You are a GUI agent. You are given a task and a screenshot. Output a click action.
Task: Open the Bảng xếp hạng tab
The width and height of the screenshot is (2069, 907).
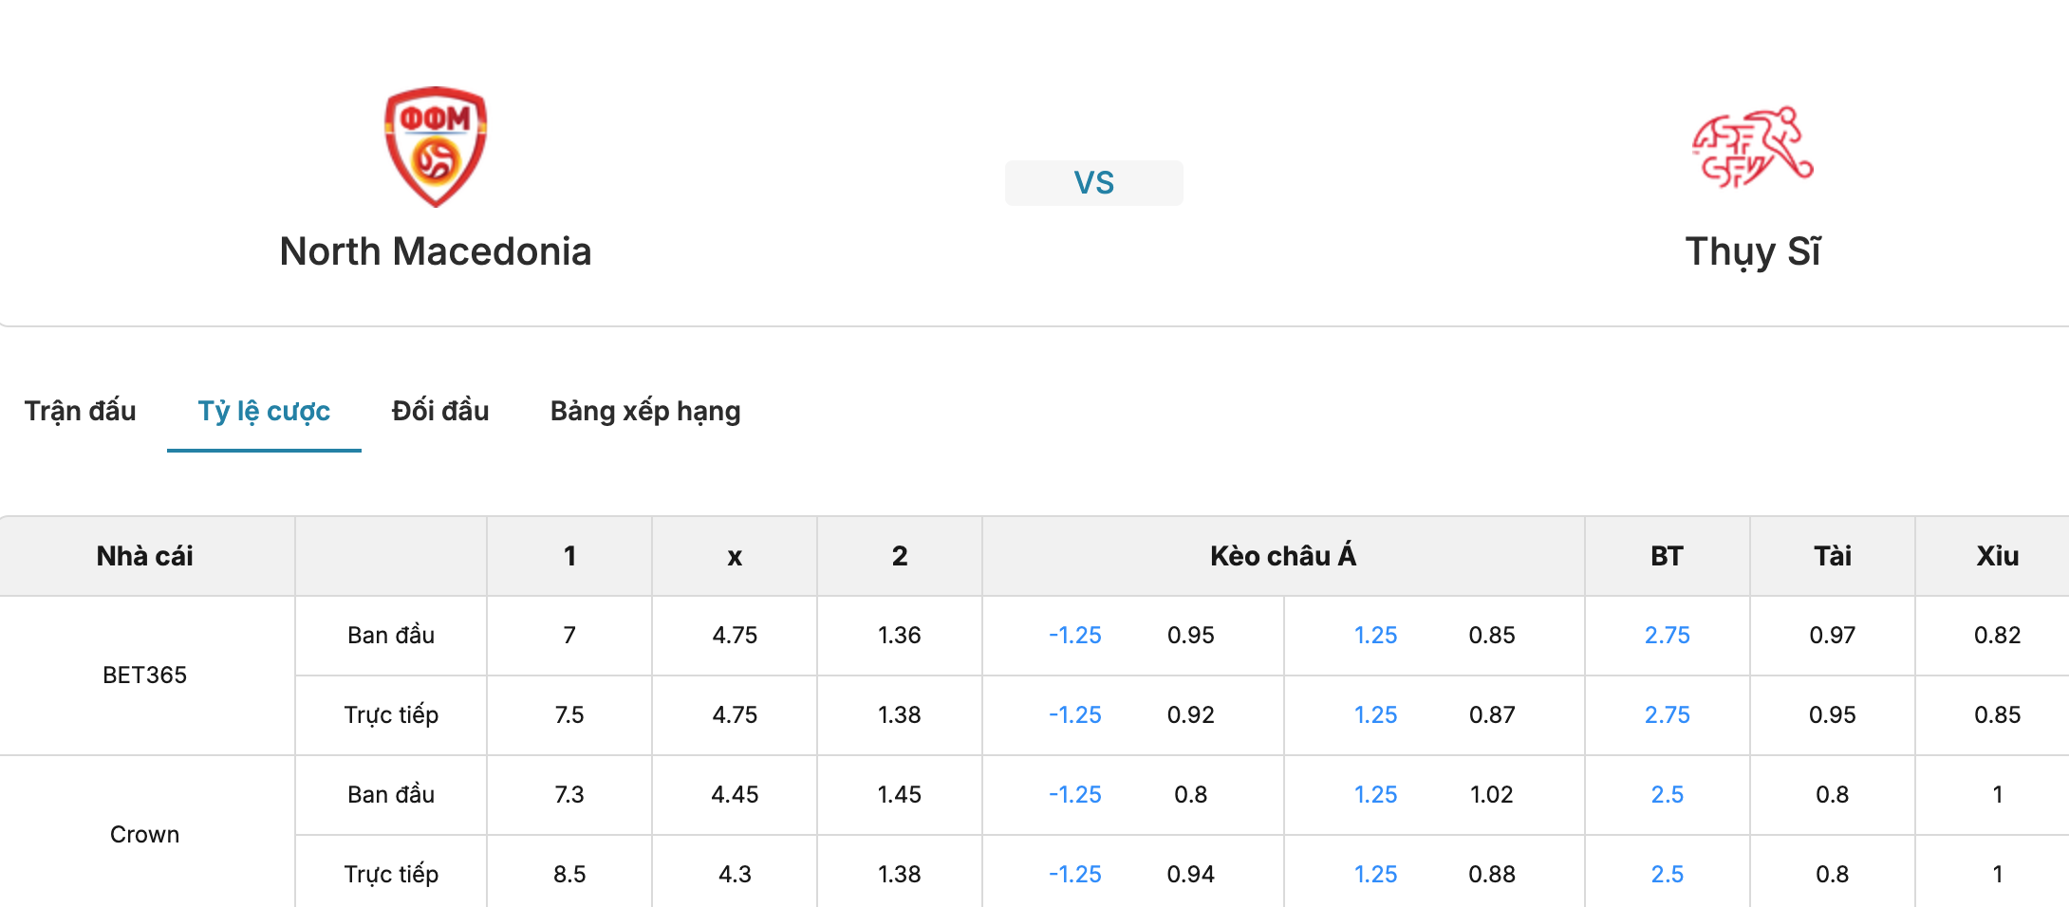click(645, 411)
